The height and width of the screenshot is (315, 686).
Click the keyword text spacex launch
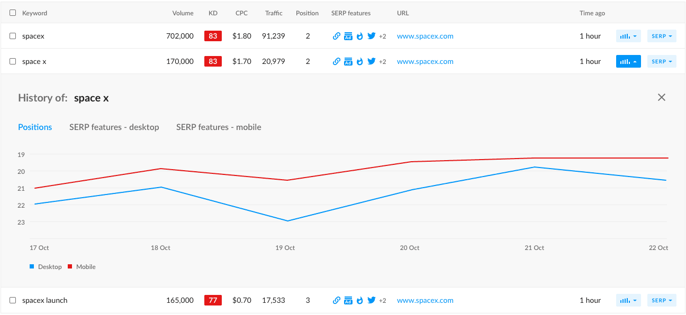[x=45, y=300]
